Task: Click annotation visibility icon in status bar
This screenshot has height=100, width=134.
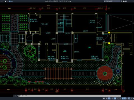Action: [129, 98]
